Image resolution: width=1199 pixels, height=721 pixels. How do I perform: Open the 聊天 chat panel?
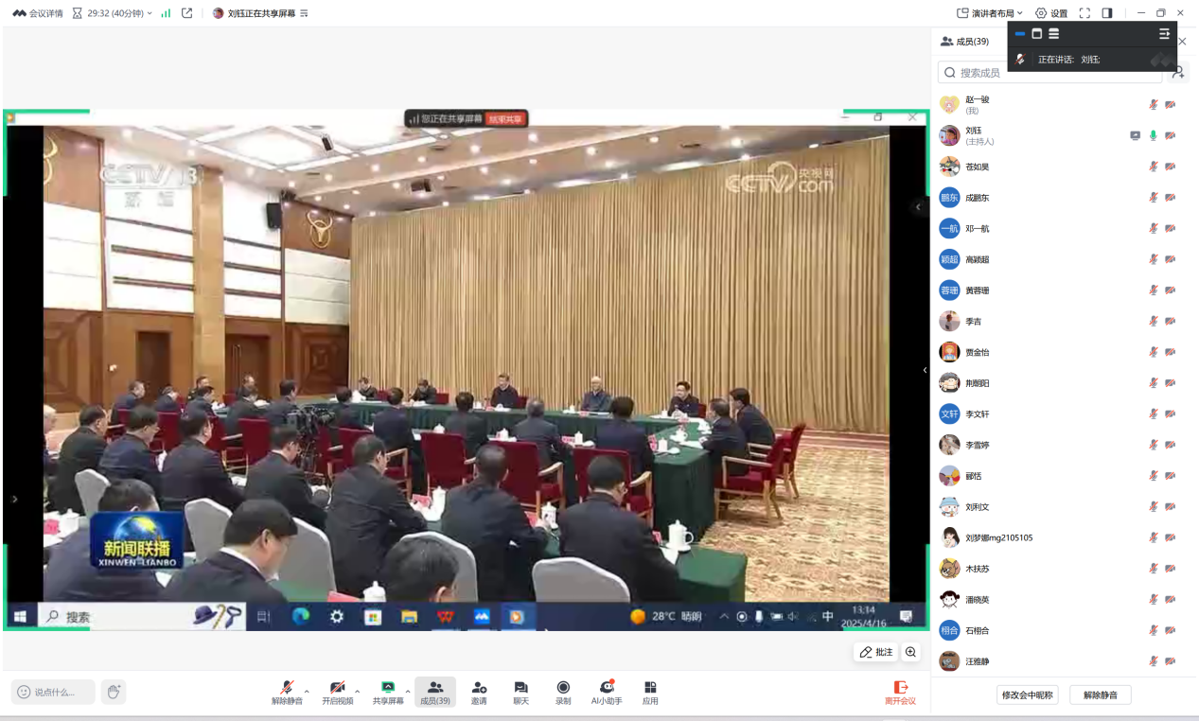pos(520,691)
